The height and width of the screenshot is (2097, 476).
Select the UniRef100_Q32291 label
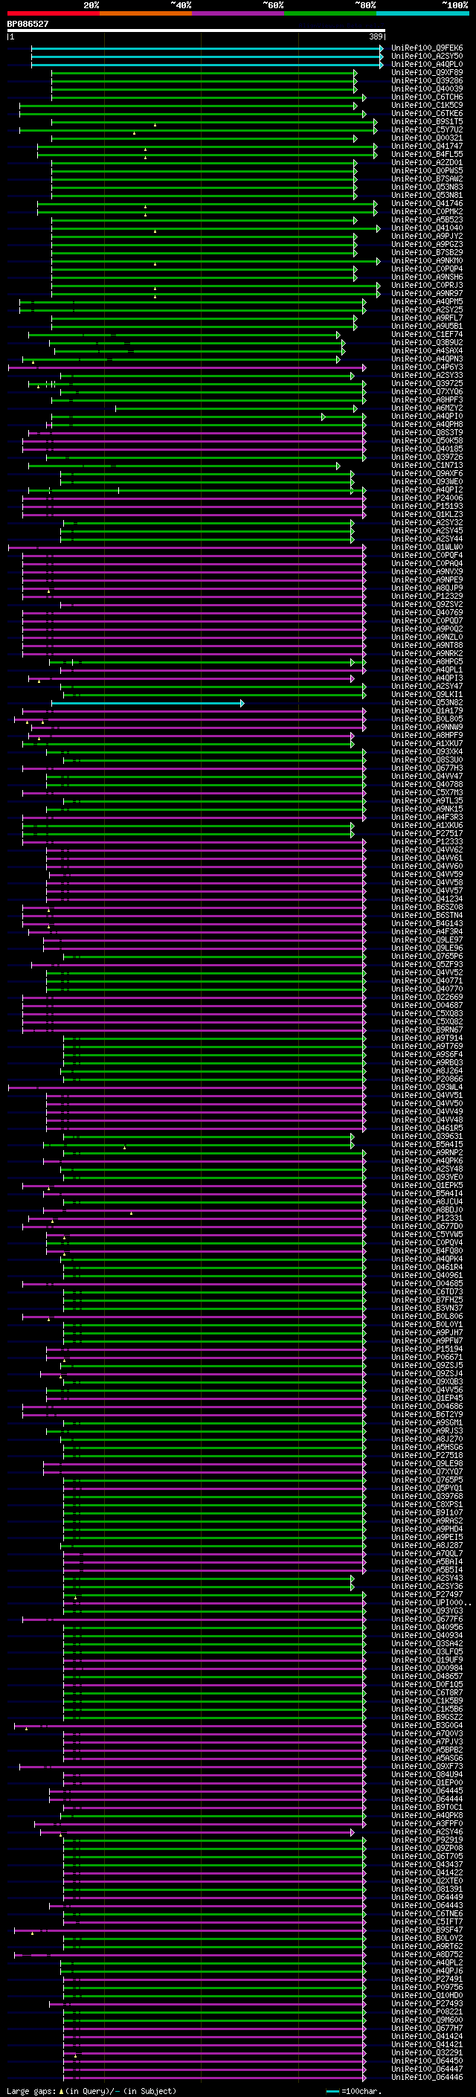click(x=426, y=2054)
